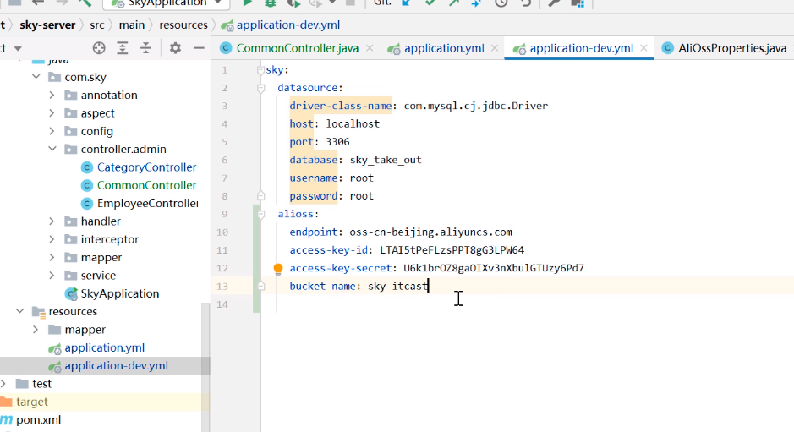This screenshot has height=432, width=794.
Task: Collapse all nodes in the project tree
Action: (145, 48)
